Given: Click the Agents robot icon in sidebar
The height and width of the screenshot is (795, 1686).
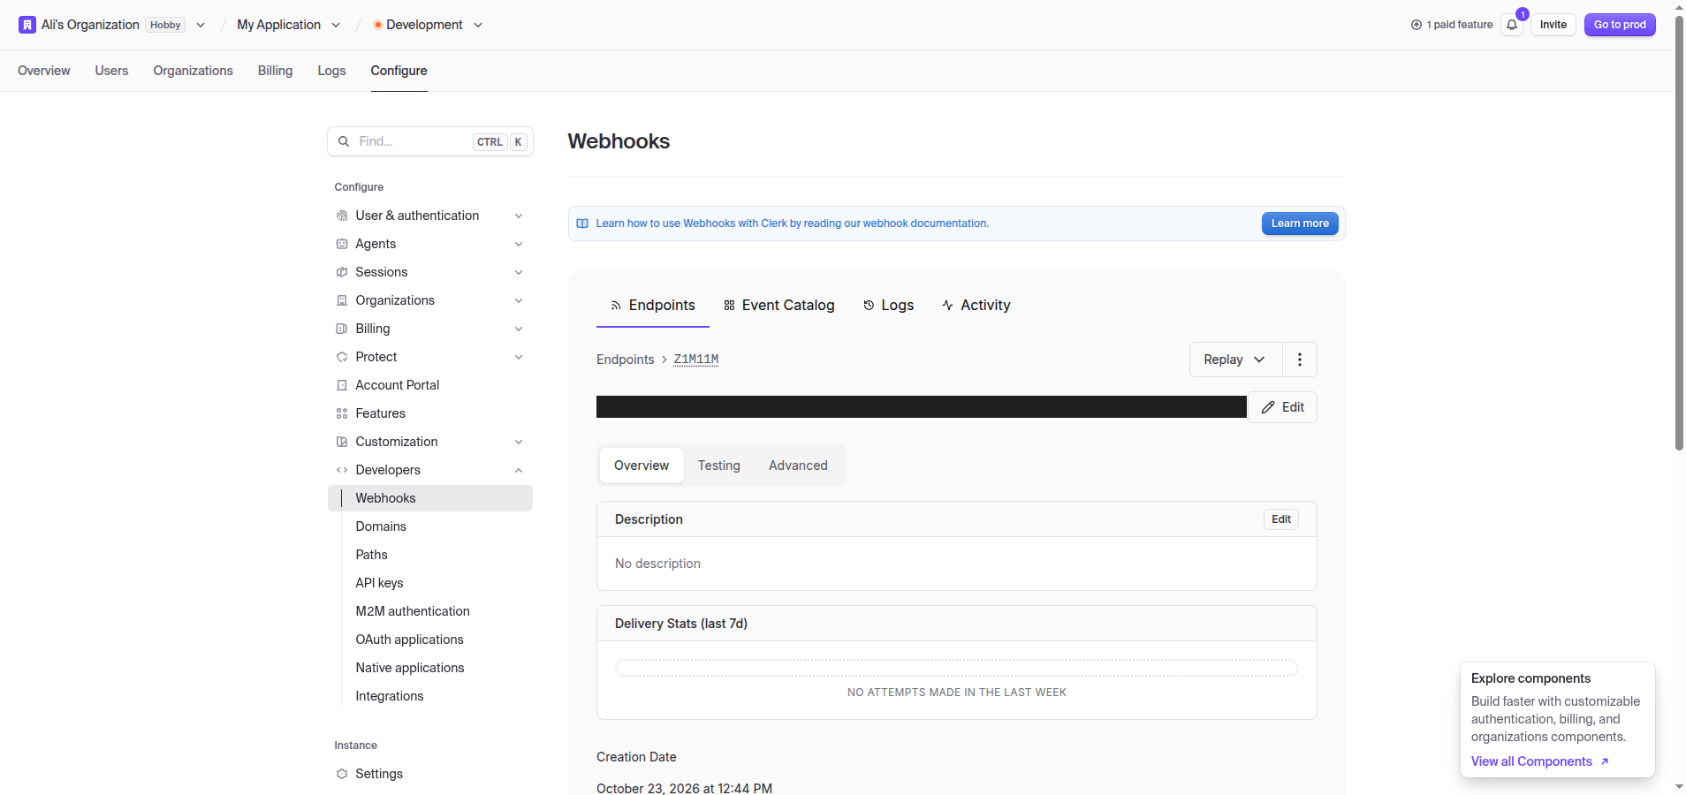Looking at the screenshot, I should coord(342,244).
